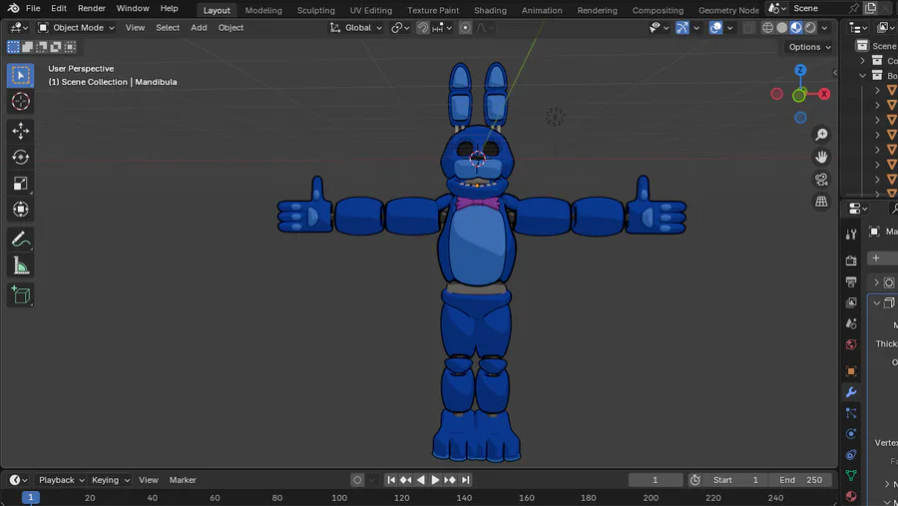Select the Annotate tool
Viewport: 898px width, 506px height.
21,240
